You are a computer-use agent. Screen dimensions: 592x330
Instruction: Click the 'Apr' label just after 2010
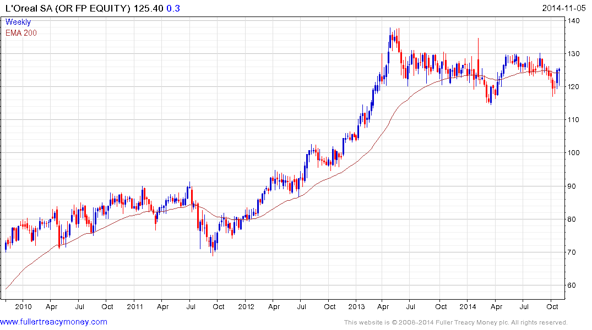[x=51, y=307]
